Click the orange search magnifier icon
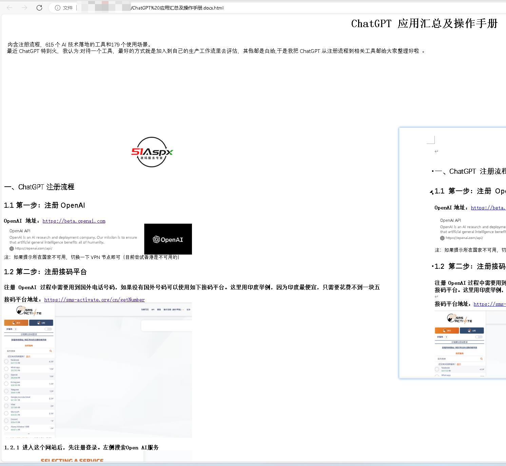The width and height of the screenshot is (506, 466). 51,351
